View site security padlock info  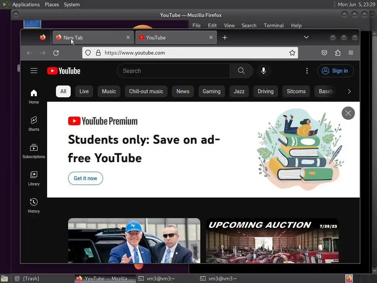click(x=98, y=53)
